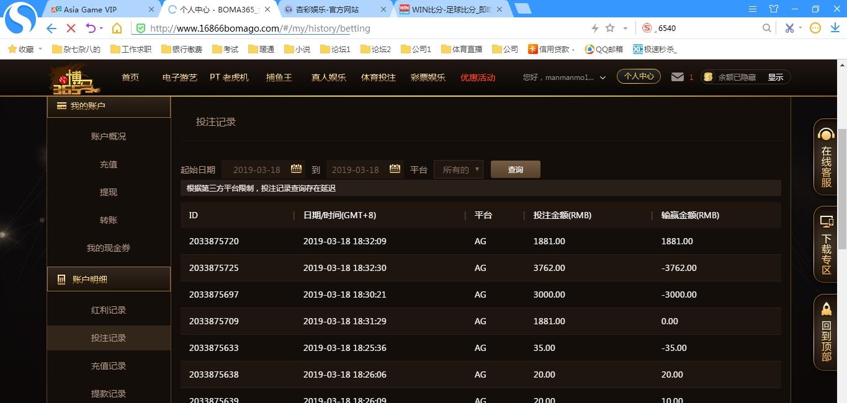Expand the undo arrow dropdown

click(x=102, y=29)
